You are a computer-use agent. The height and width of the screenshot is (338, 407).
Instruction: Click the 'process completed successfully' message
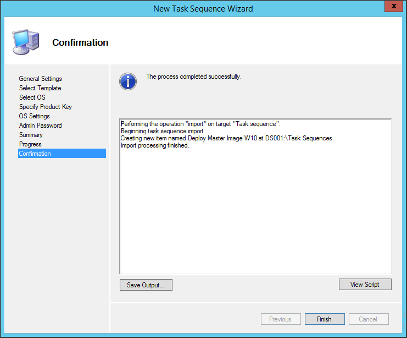click(x=193, y=77)
